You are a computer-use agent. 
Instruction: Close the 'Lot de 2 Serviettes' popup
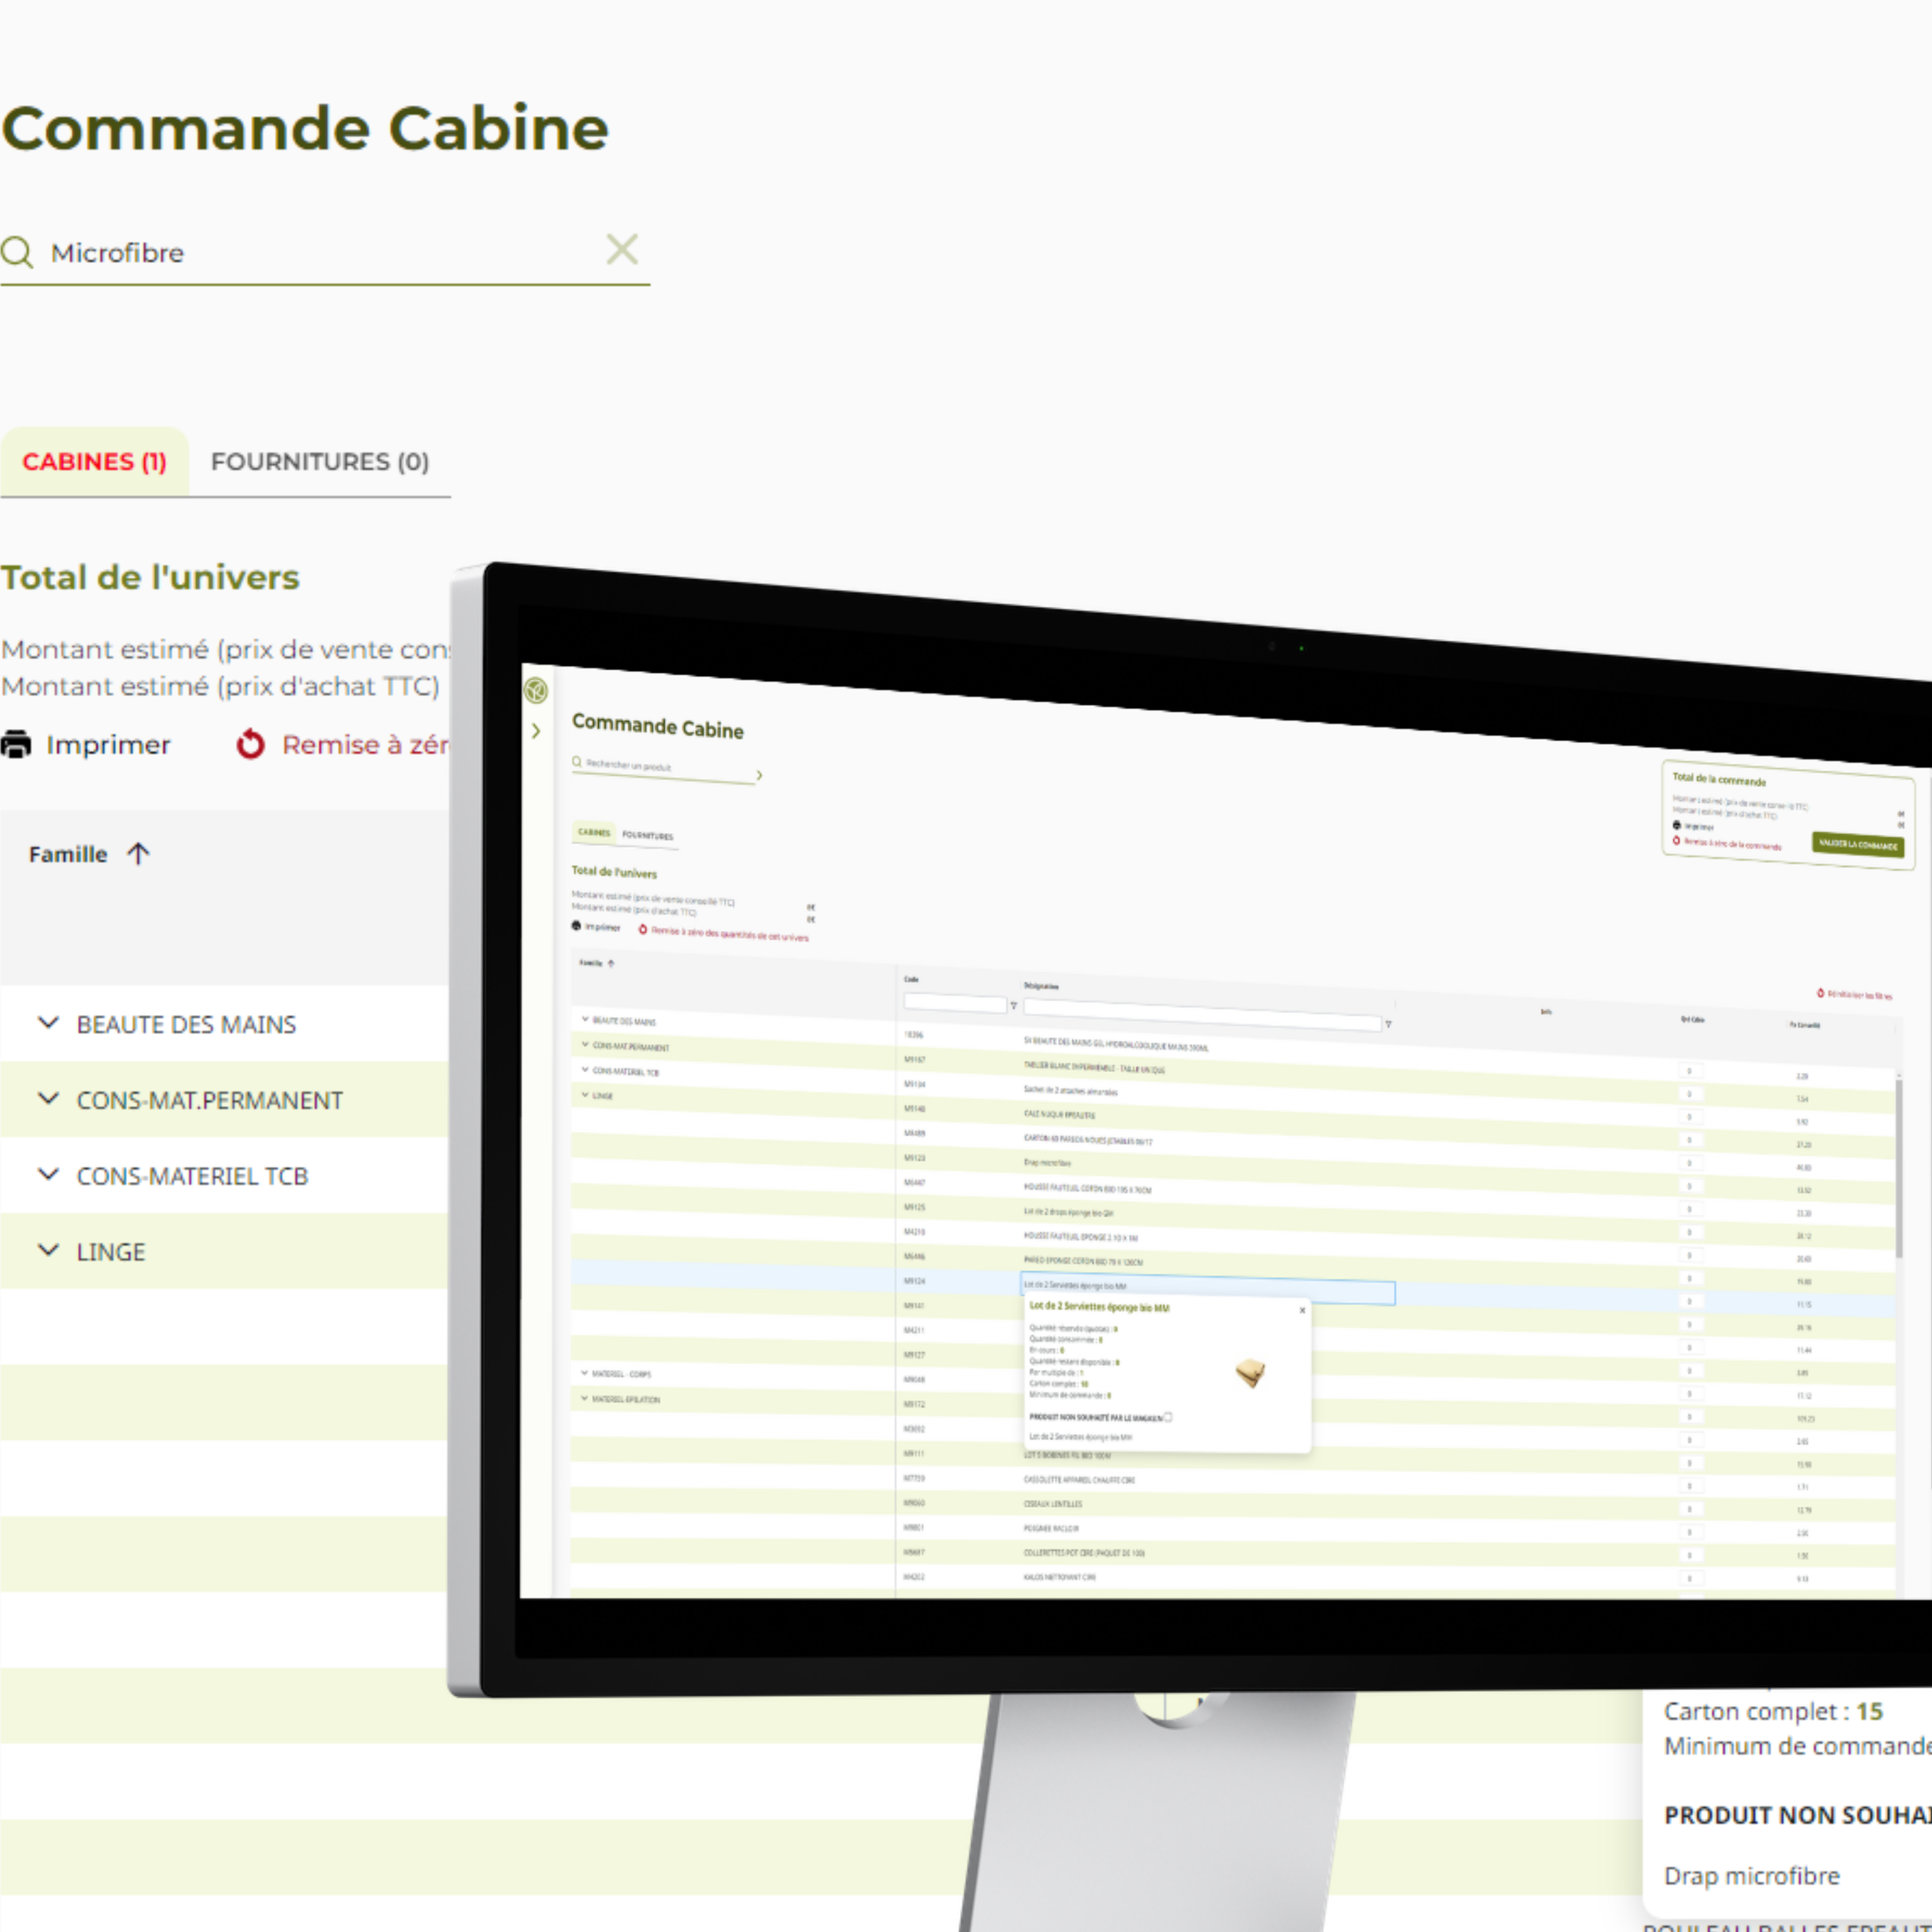[x=1302, y=1310]
